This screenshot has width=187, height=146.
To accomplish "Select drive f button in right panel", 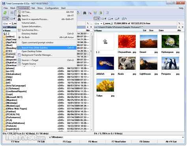I will [117, 18].
